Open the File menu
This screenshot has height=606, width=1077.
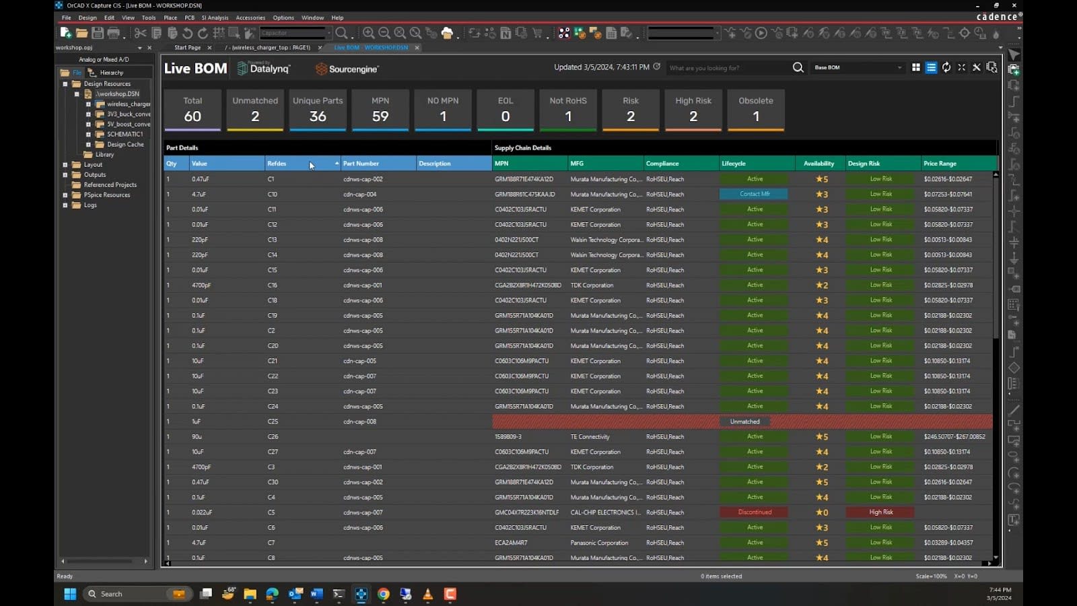66,18
